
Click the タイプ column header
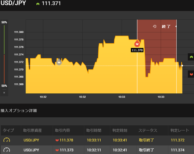(8, 130)
